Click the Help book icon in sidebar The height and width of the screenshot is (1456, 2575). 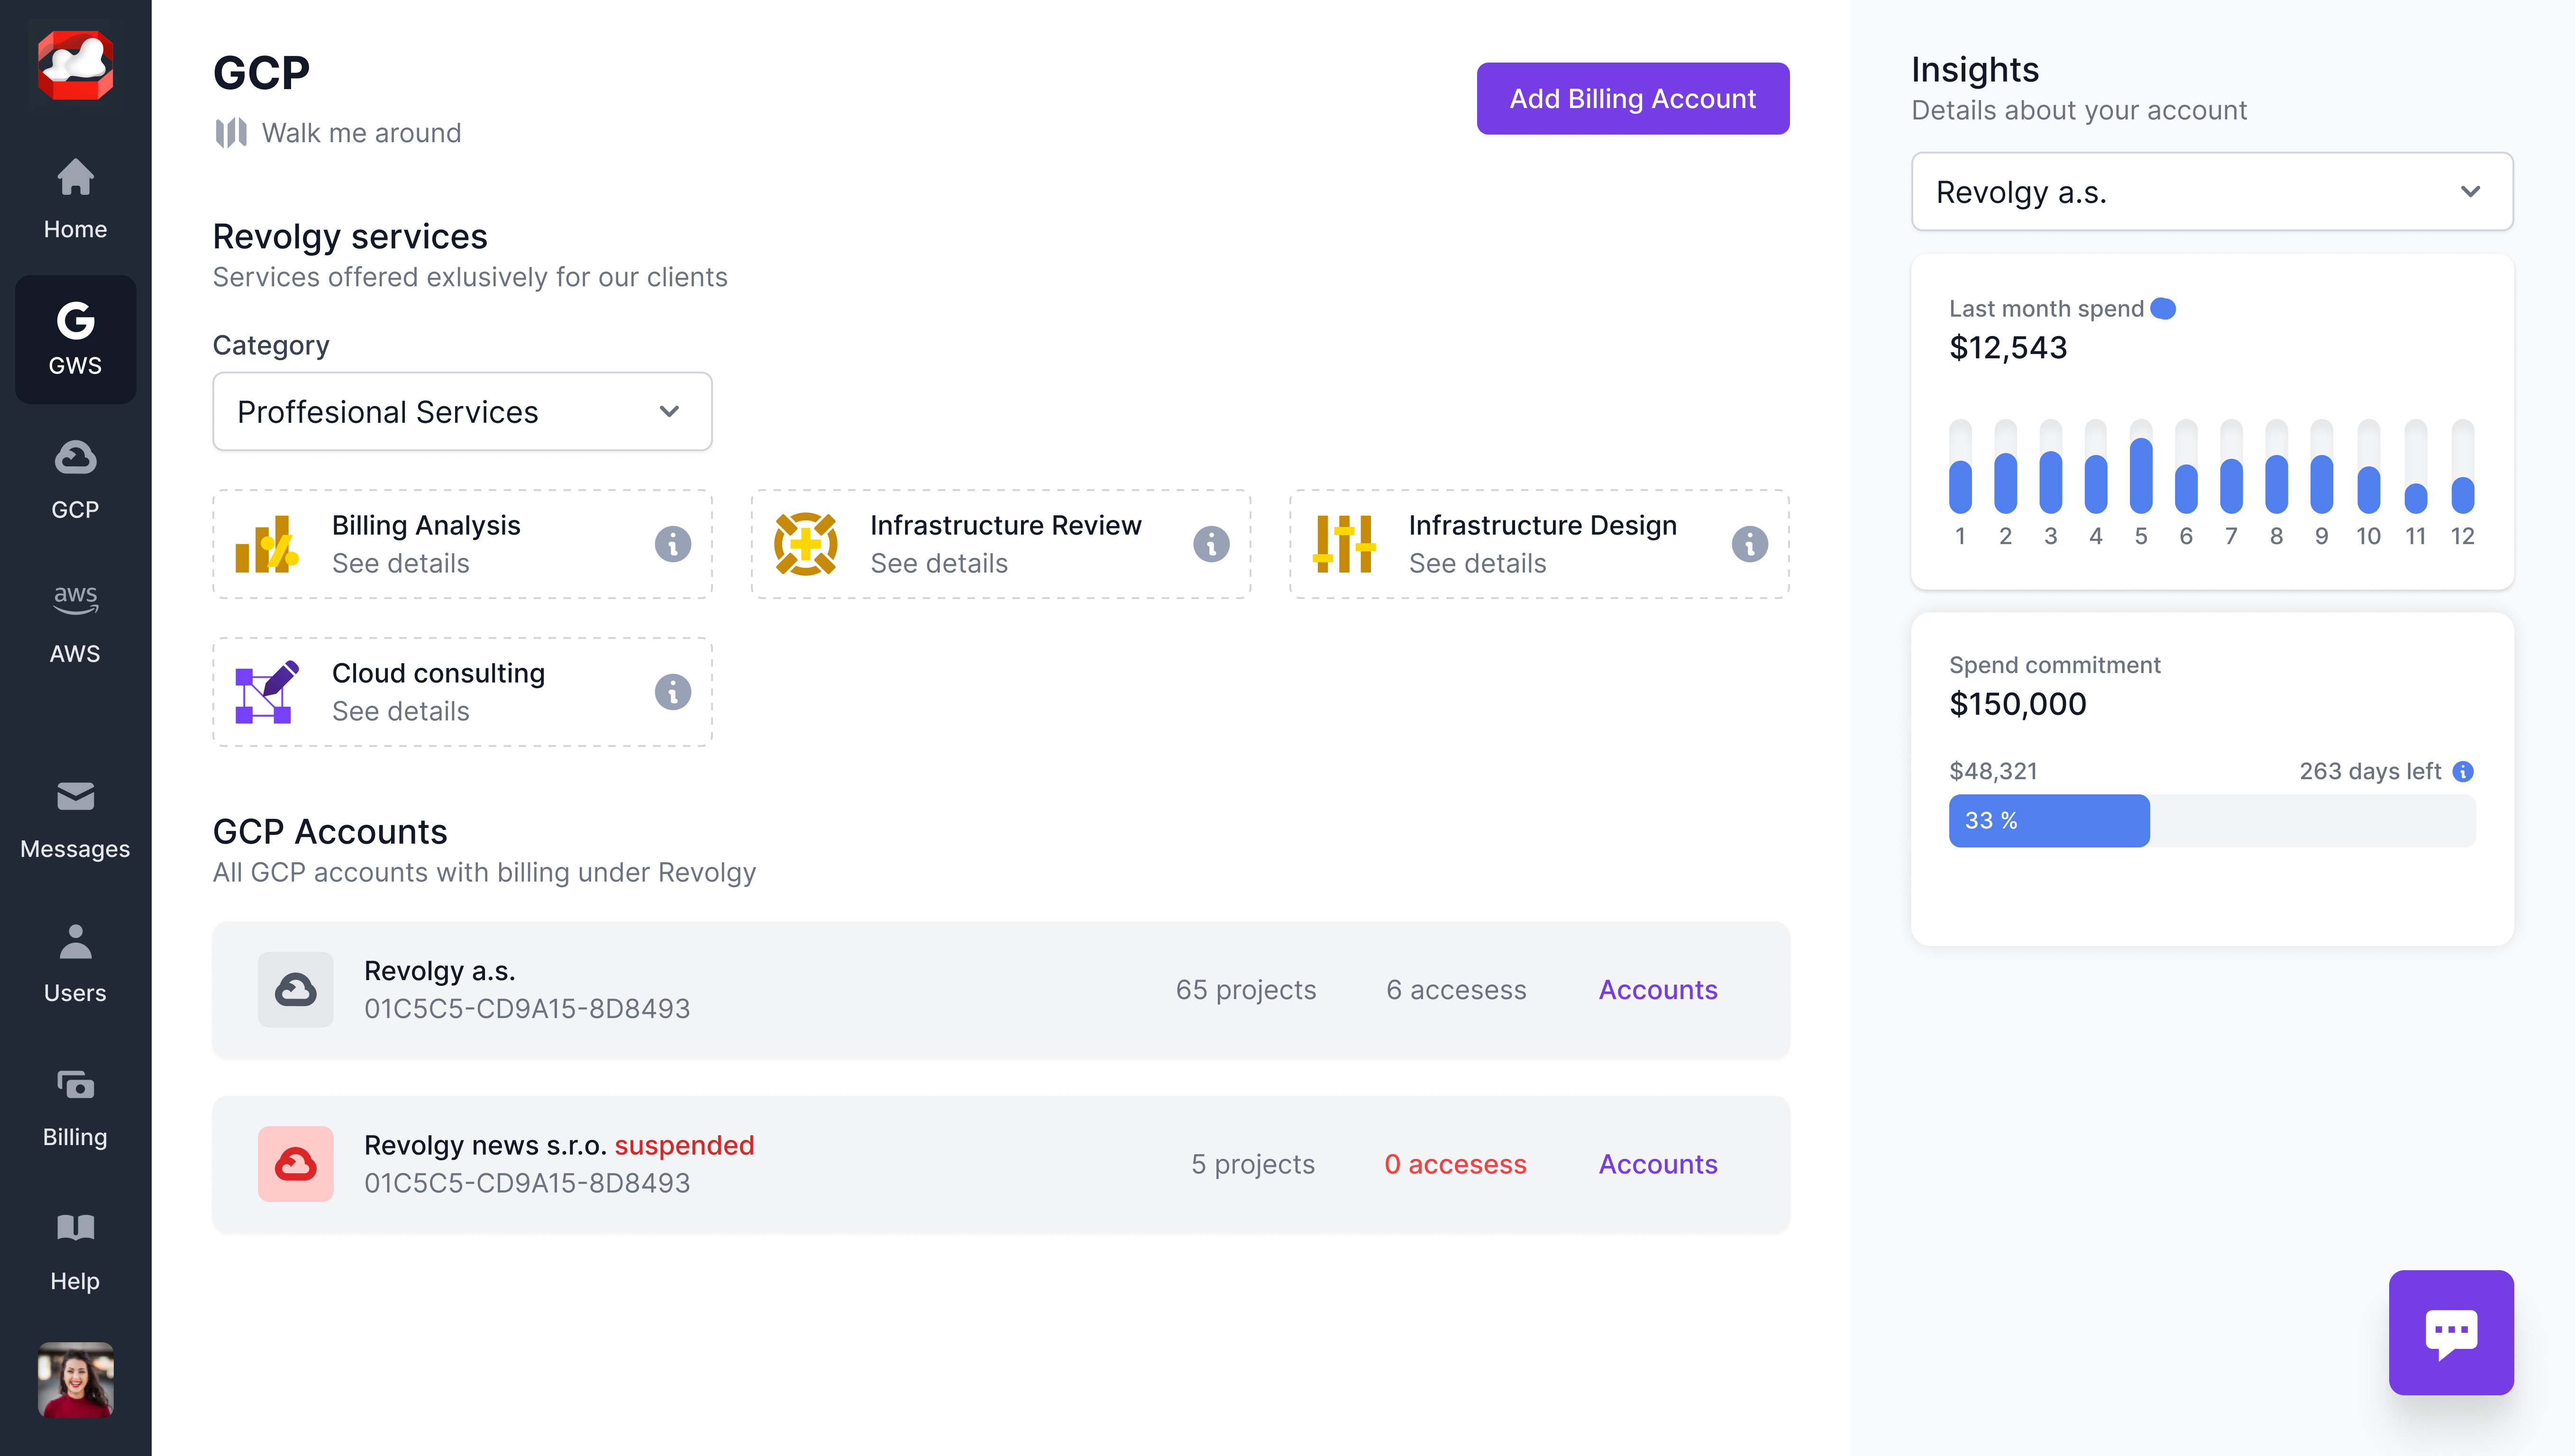point(75,1228)
